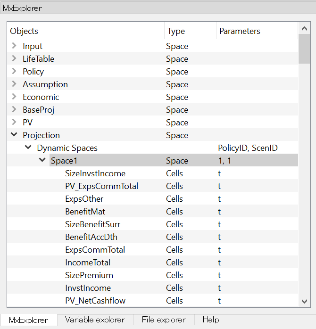Screen dimensions: 316x329
Task: Collapse the Dynamic Spaces node
Action: tap(28, 148)
